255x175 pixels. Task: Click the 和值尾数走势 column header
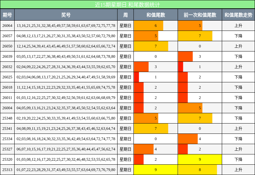point(238,15)
